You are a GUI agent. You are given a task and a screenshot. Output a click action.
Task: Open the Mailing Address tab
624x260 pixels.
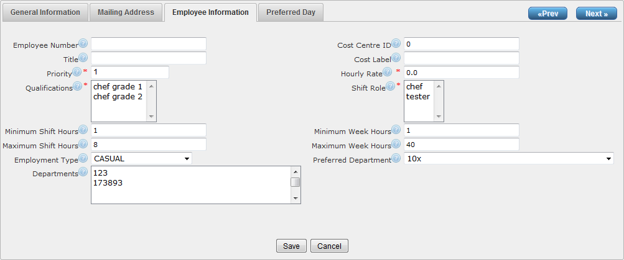[126, 12]
